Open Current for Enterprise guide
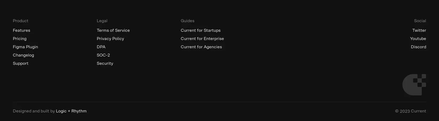 point(202,38)
